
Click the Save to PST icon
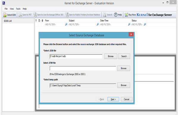click(20, 15)
